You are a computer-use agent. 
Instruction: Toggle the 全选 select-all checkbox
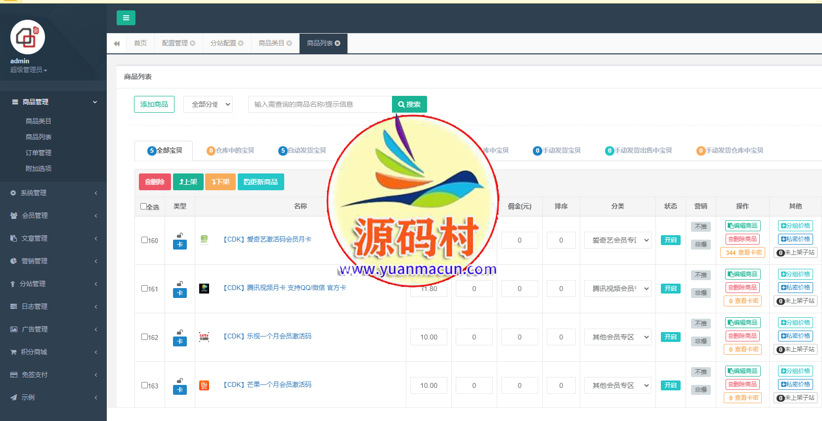(144, 207)
